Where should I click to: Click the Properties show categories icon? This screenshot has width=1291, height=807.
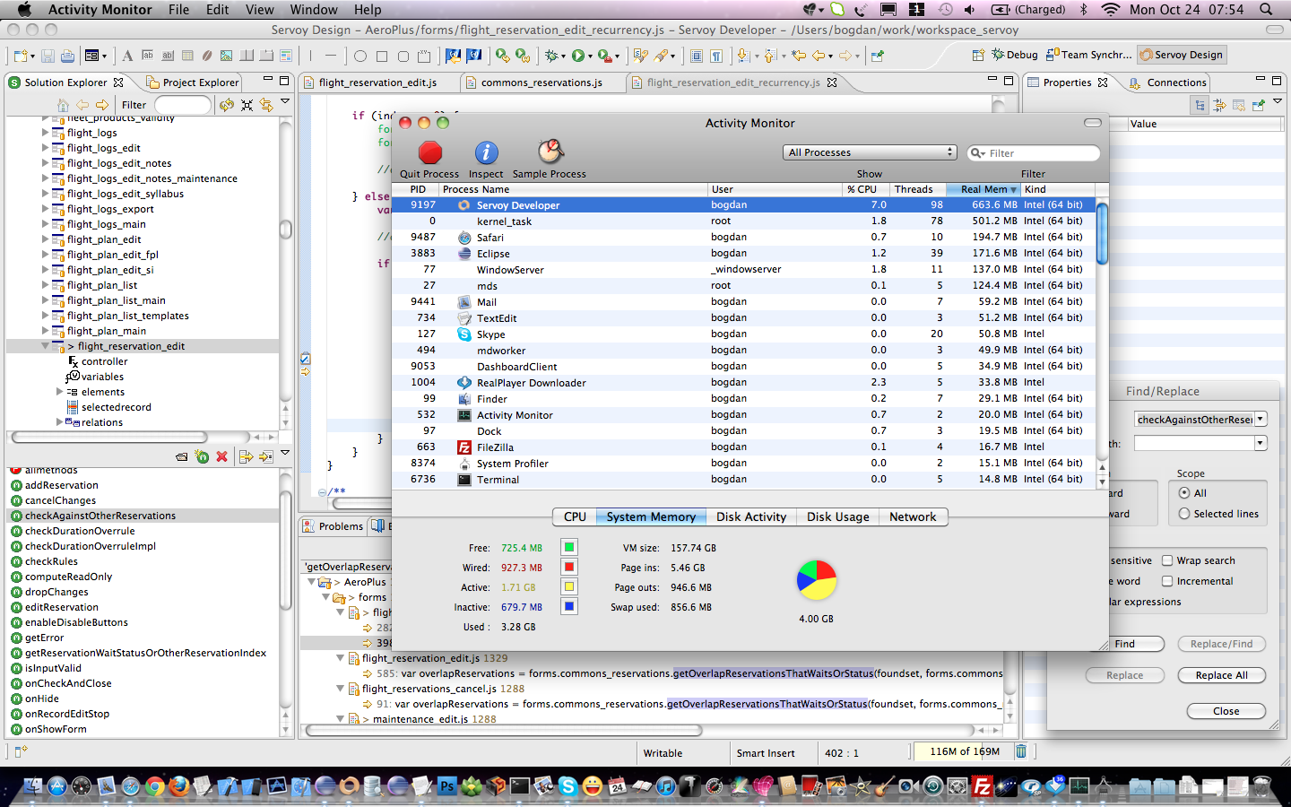[1200, 105]
